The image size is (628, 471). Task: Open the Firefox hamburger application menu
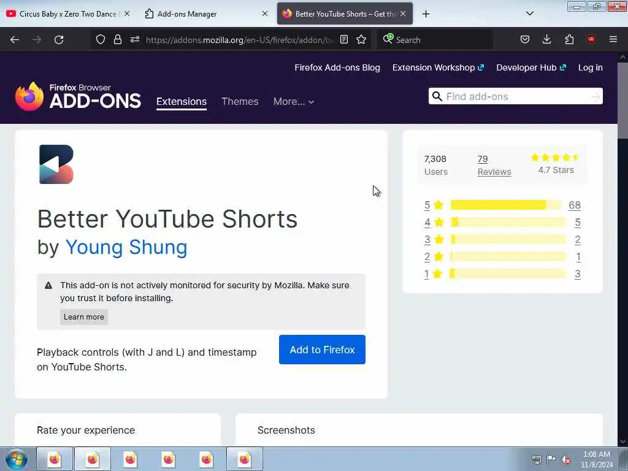coord(613,39)
